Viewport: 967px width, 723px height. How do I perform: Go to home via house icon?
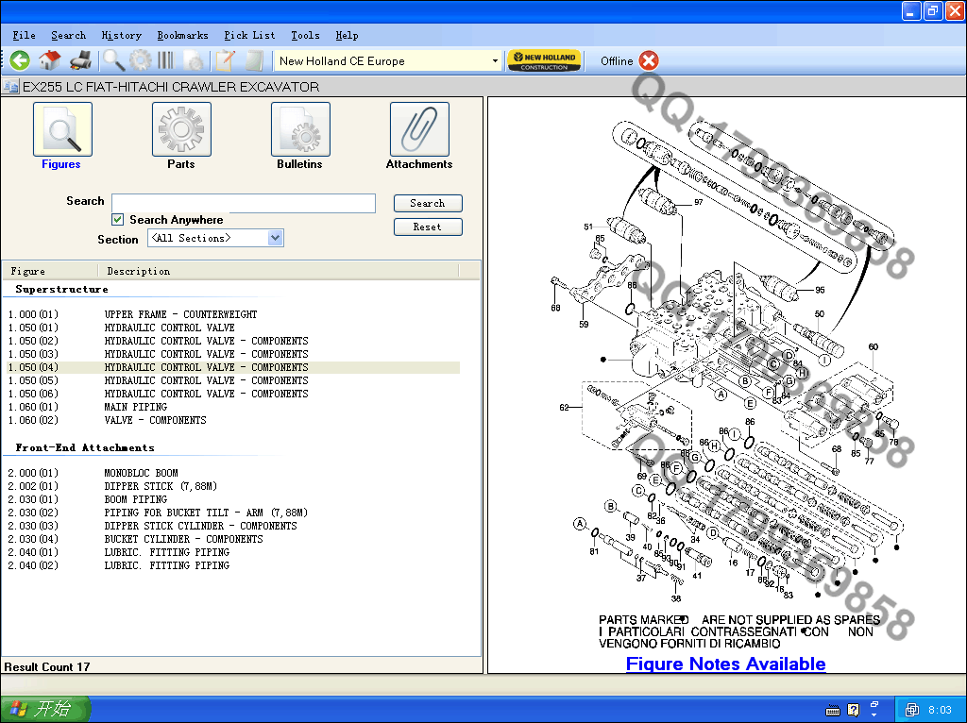tap(50, 61)
